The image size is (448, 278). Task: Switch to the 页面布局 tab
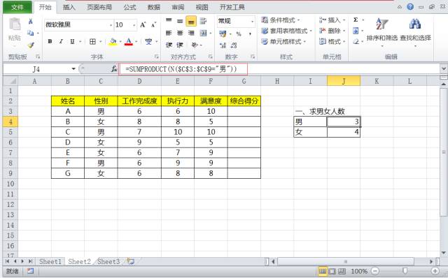(99, 7)
